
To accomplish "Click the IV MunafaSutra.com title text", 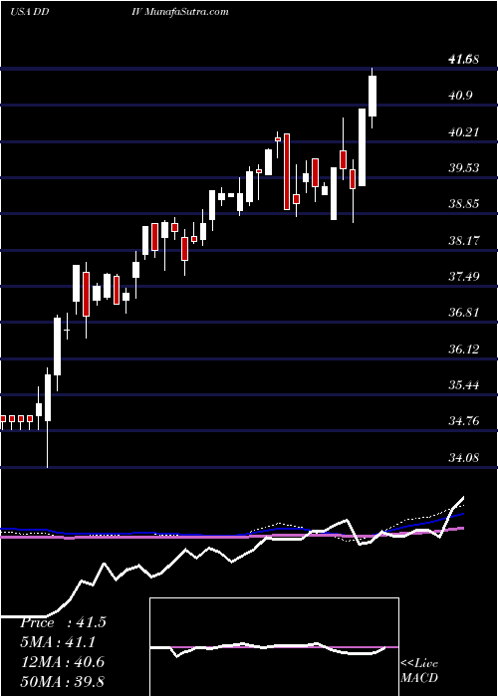I will (x=179, y=12).
